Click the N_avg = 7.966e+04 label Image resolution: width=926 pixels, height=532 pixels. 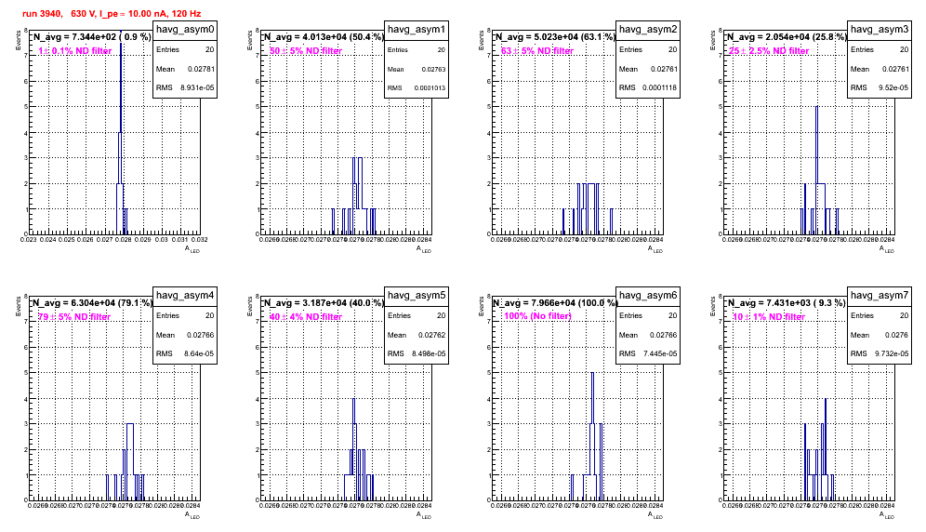(x=554, y=303)
